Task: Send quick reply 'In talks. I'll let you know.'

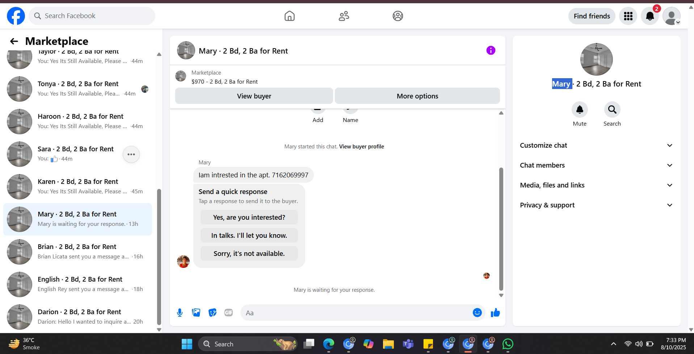Action: point(249,235)
